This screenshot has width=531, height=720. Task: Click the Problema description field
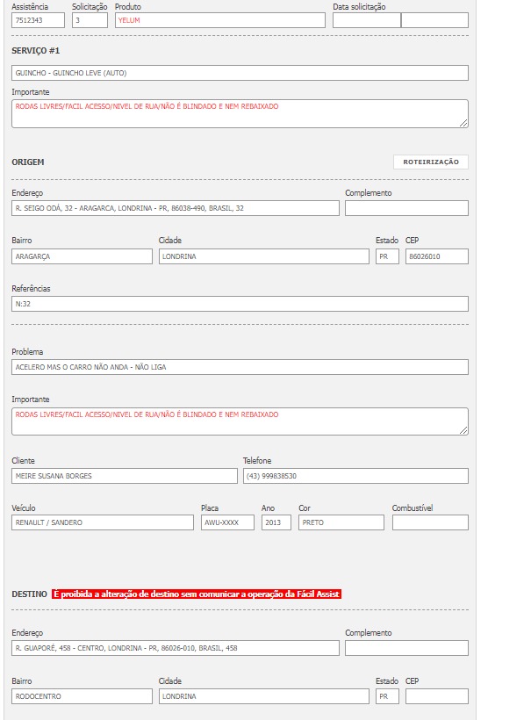pyautogui.click(x=240, y=367)
